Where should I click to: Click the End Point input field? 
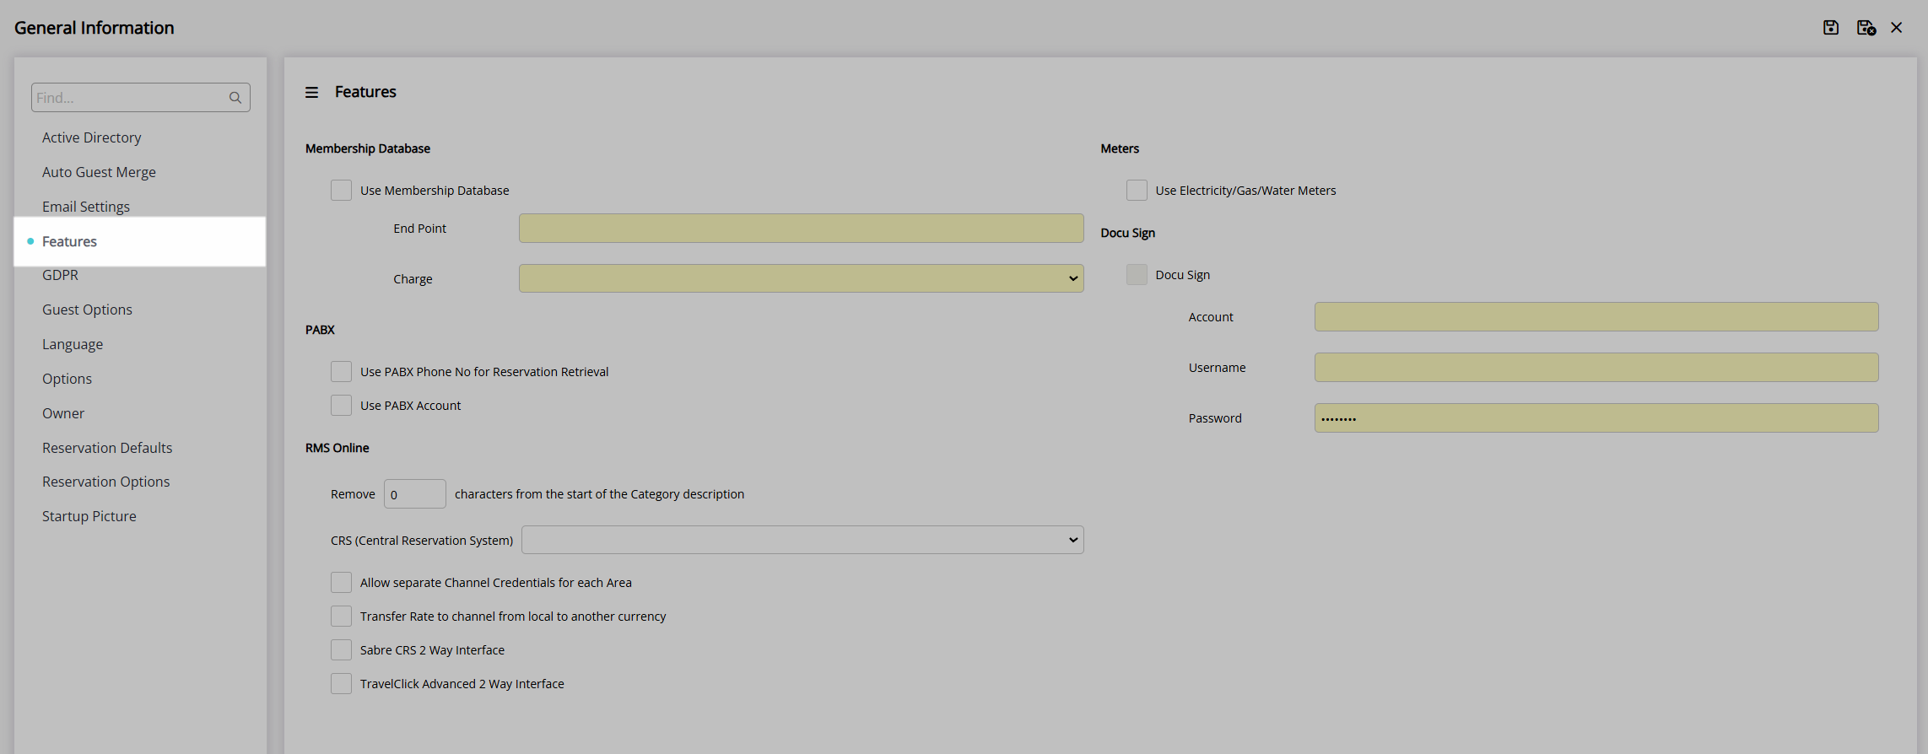point(801,229)
